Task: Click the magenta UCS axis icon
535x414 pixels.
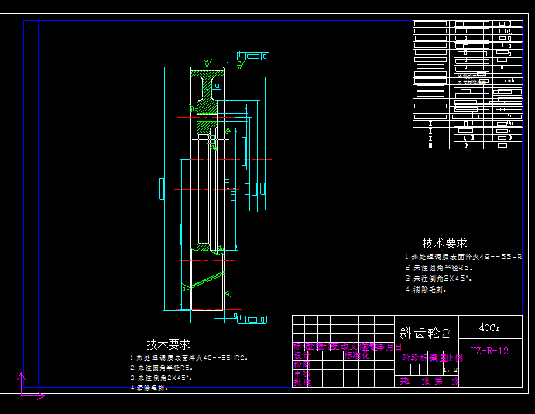Action: 30,386
